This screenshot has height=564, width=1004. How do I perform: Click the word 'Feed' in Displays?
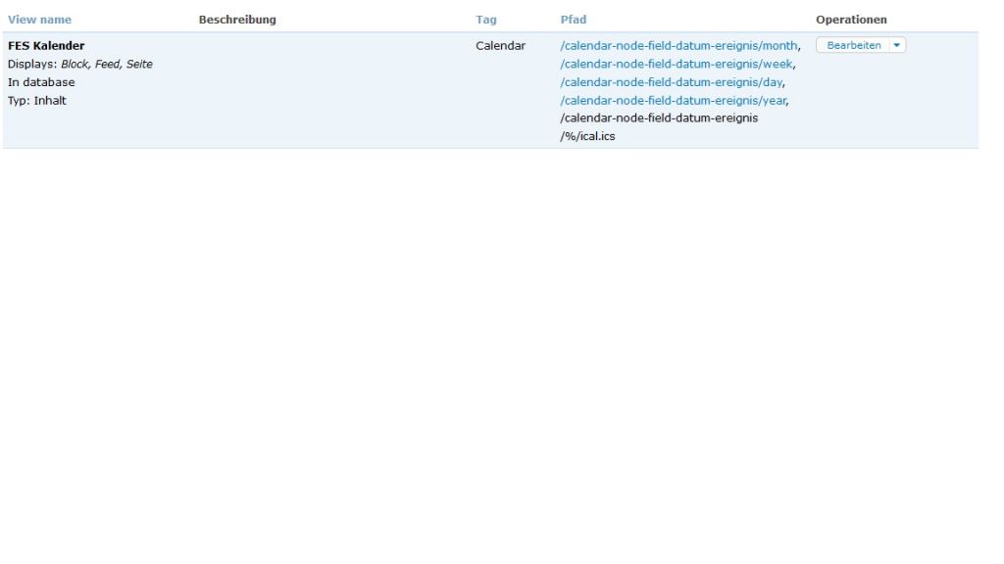pos(108,65)
